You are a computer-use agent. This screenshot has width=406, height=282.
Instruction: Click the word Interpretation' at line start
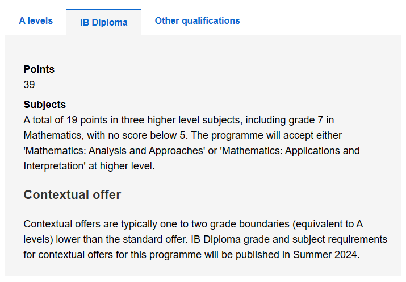click(55, 166)
